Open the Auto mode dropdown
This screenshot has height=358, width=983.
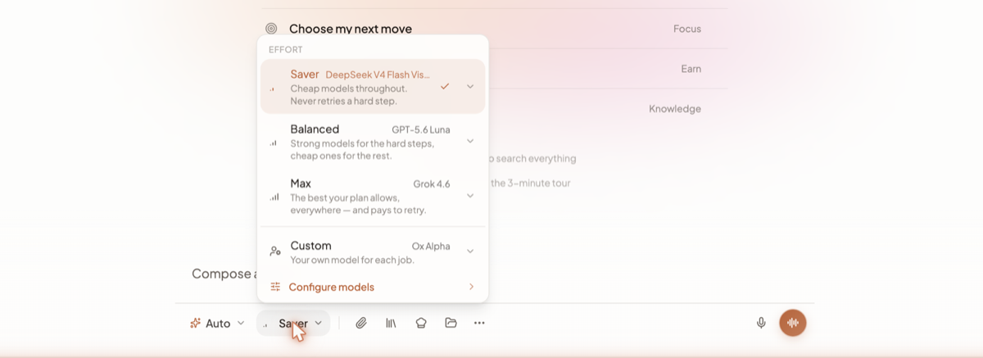(217, 323)
